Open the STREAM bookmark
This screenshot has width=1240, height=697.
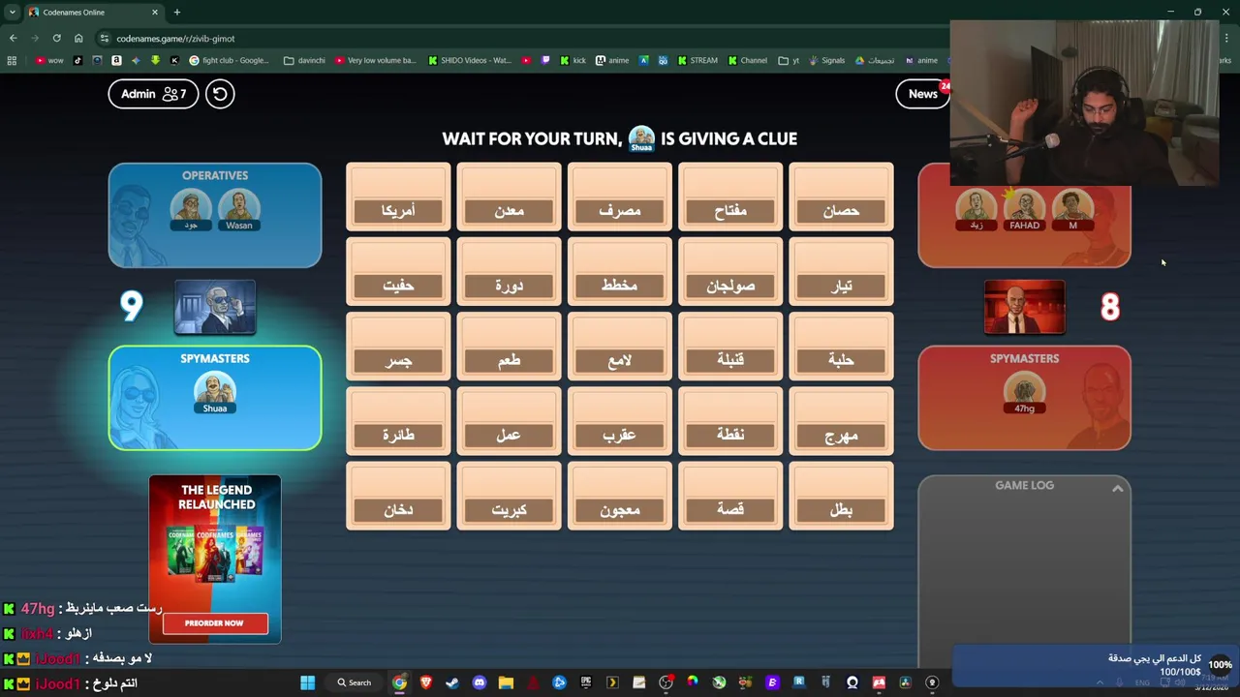pos(697,60)
